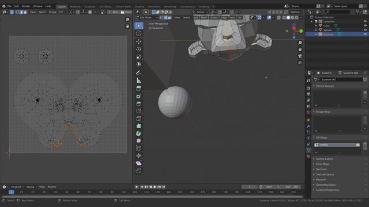Expand the Texture Space panel
This screenshot has height=207, width=369.
(x=325, y=174)
